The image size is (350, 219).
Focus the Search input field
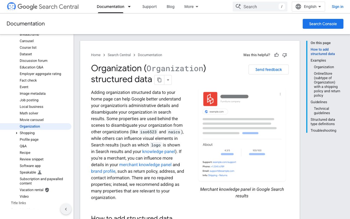[x=260, y=7]
